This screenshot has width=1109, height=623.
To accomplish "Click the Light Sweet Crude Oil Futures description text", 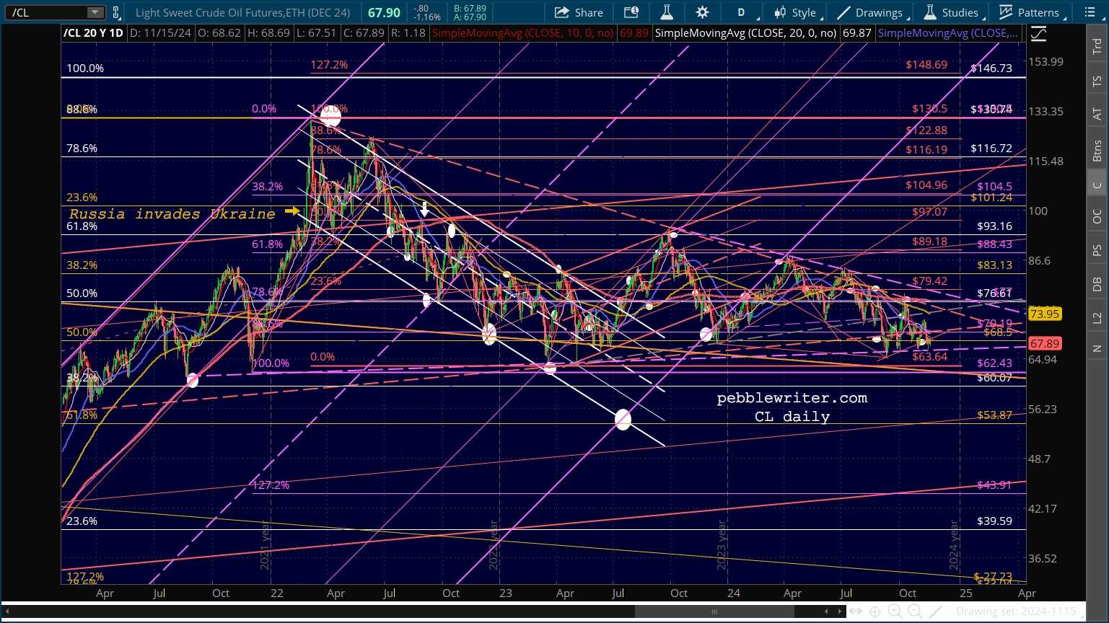I will 243,12.
